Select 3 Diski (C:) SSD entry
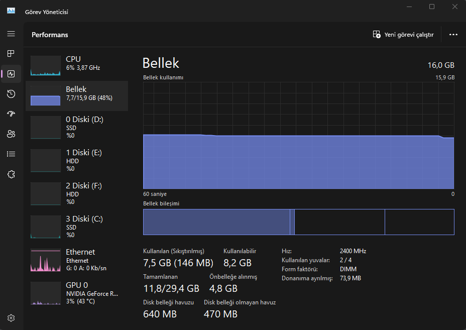Screen dimensions: 466x330 77,227
